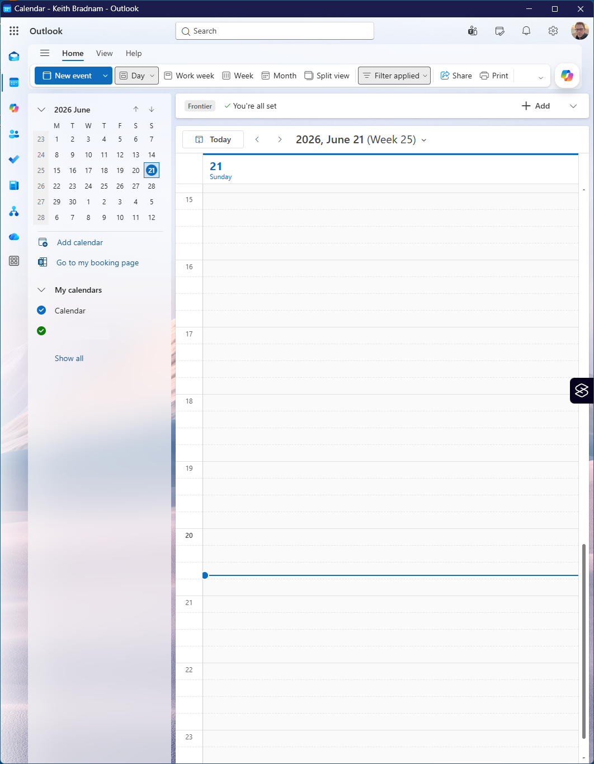594x764 pixels.
Task: Click the Frontier label badge
Action: (200, 106)
